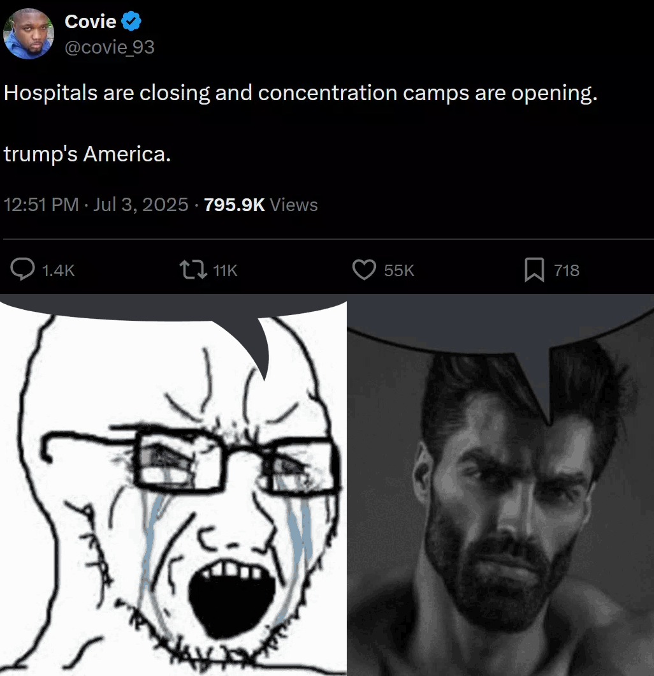The width and height of the screenshot is (654, 676).
Task: Click the 718 bookmarks count
Action: pos(567,270)
